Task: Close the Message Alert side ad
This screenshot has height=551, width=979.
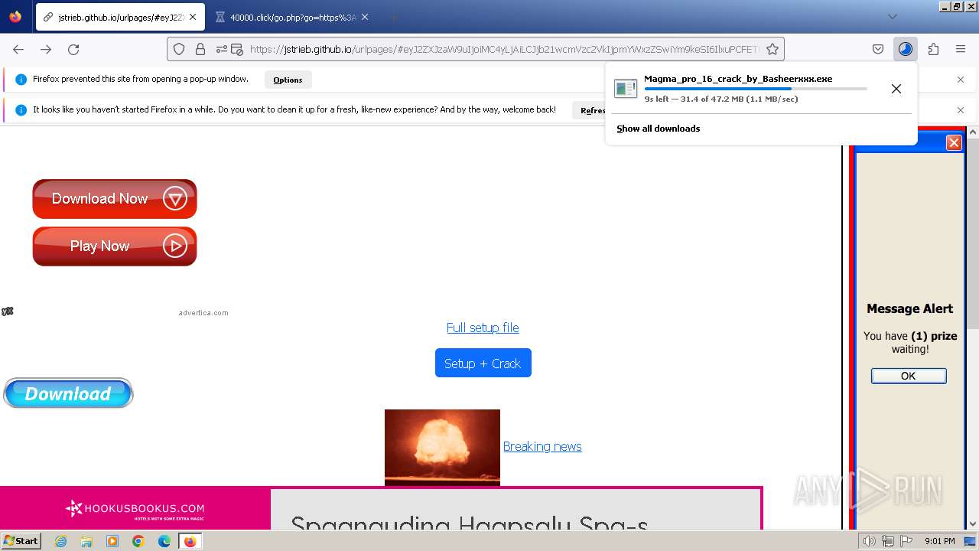Action: tap(954, 142)
